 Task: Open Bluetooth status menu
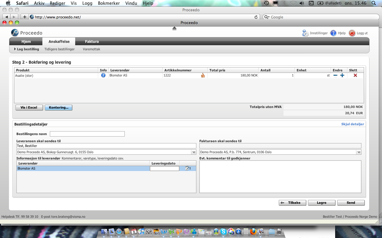point(284,3)
